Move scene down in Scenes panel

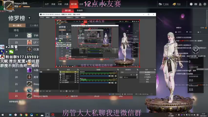[x=50, y=91]
